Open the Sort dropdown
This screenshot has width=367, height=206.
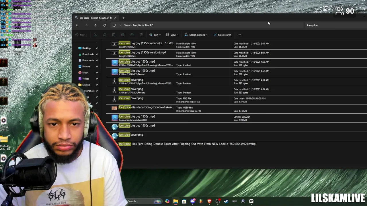155,35
